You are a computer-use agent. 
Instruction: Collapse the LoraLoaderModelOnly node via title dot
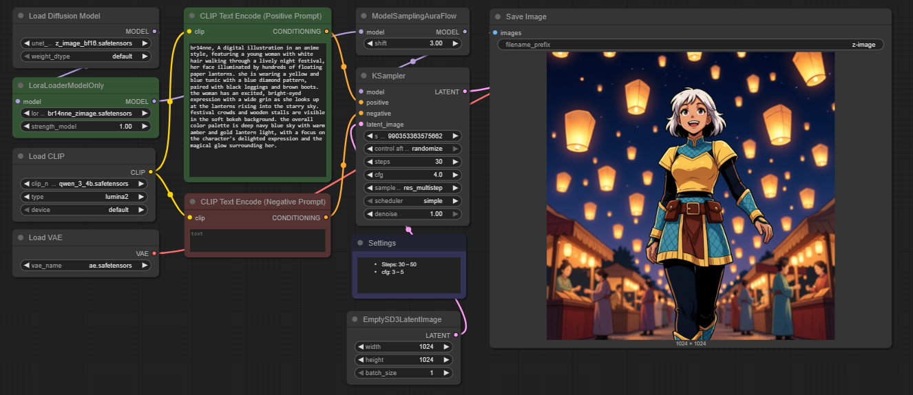(x=21, y=86)
